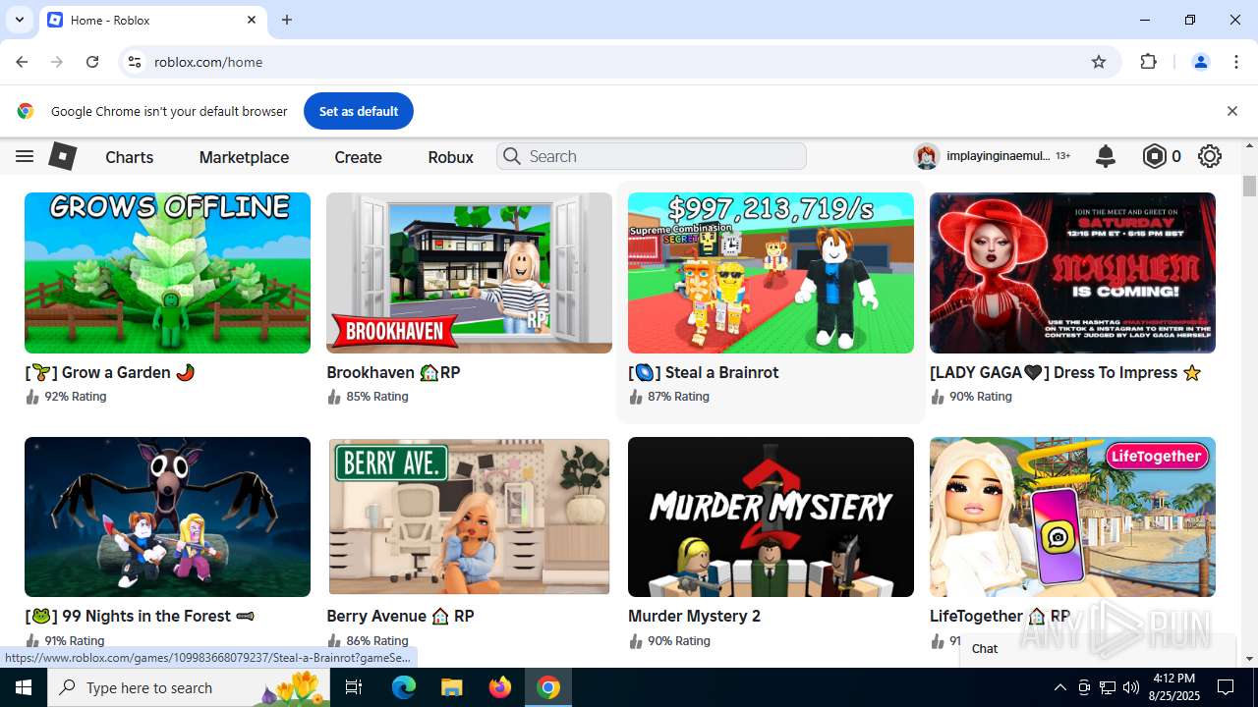Expand the Chrome tab search dropdown
The image size is (1258, 707).
tap(19, 20)
